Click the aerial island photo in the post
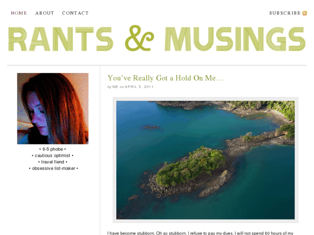Viewport: 314px width, 235px height. pyautogui.click(x=206, y=160)
